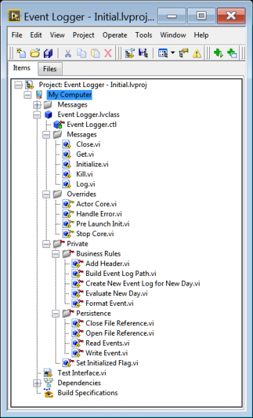Viewport: 253px width, 418px height.
Task: Open the Tools menu
Action: 144,35
